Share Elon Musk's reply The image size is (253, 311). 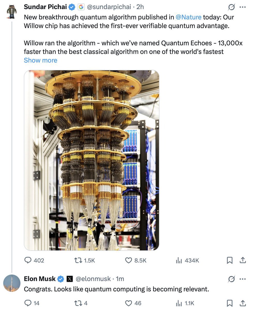pyautogui.click(x=243, y=303)
